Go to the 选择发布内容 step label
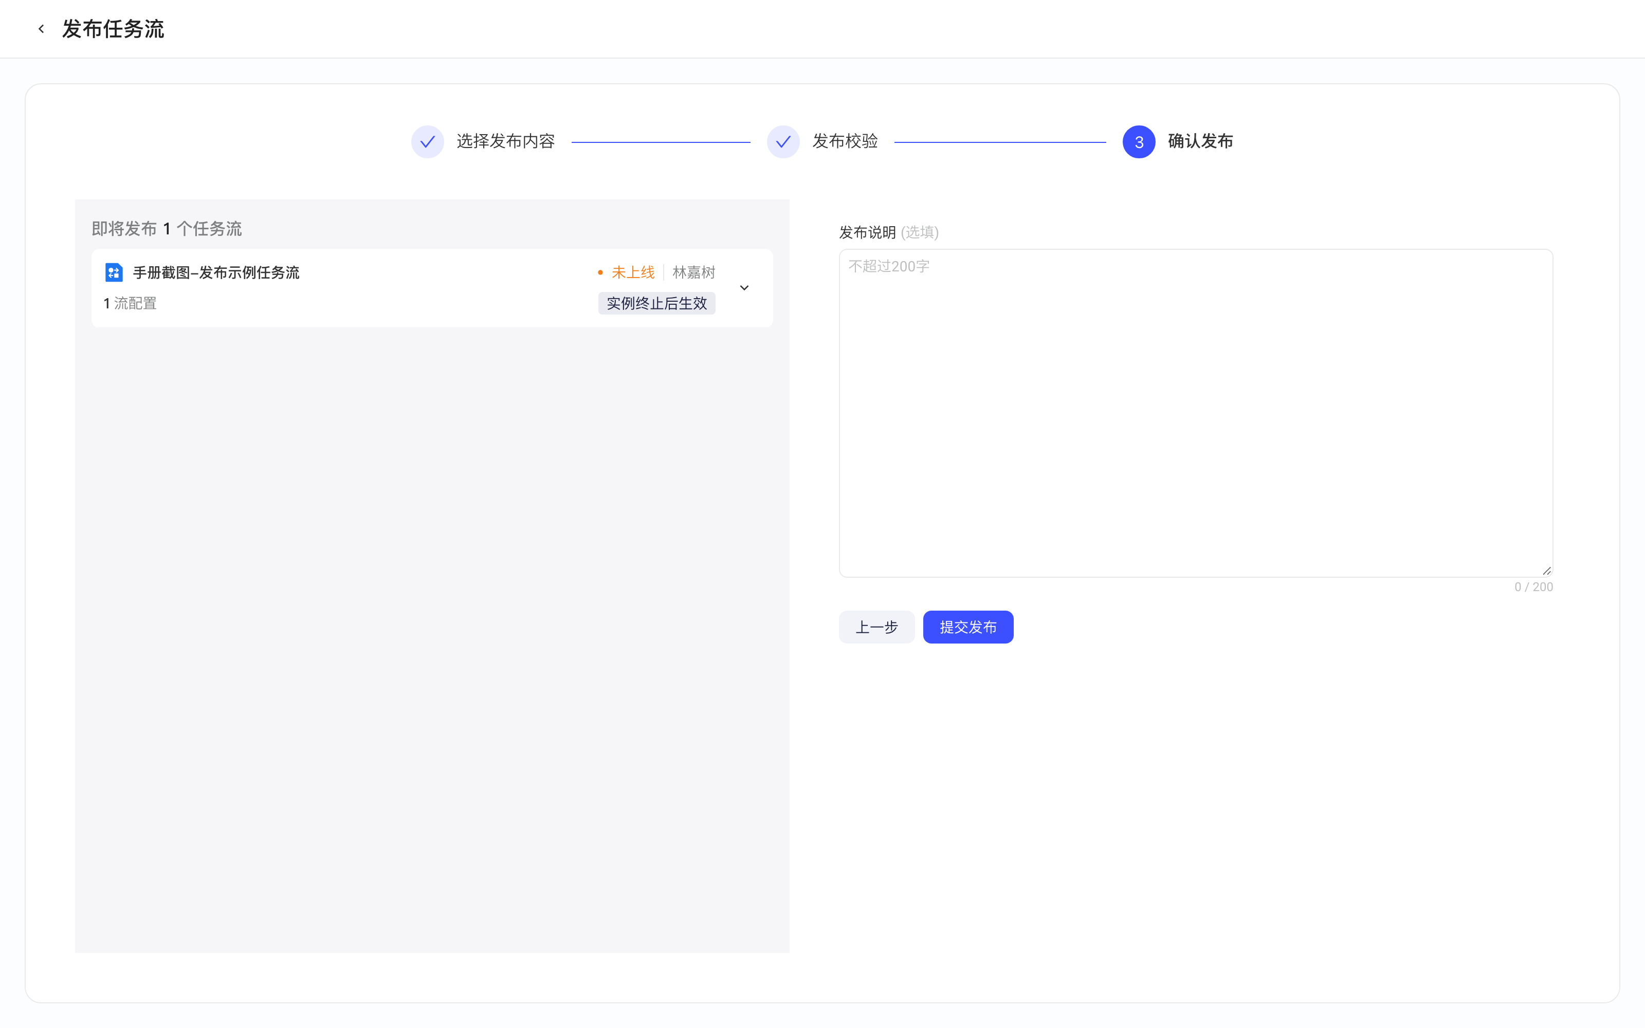The height and width of the screenshot is (1028, 1645). click(x=506, y=141)
